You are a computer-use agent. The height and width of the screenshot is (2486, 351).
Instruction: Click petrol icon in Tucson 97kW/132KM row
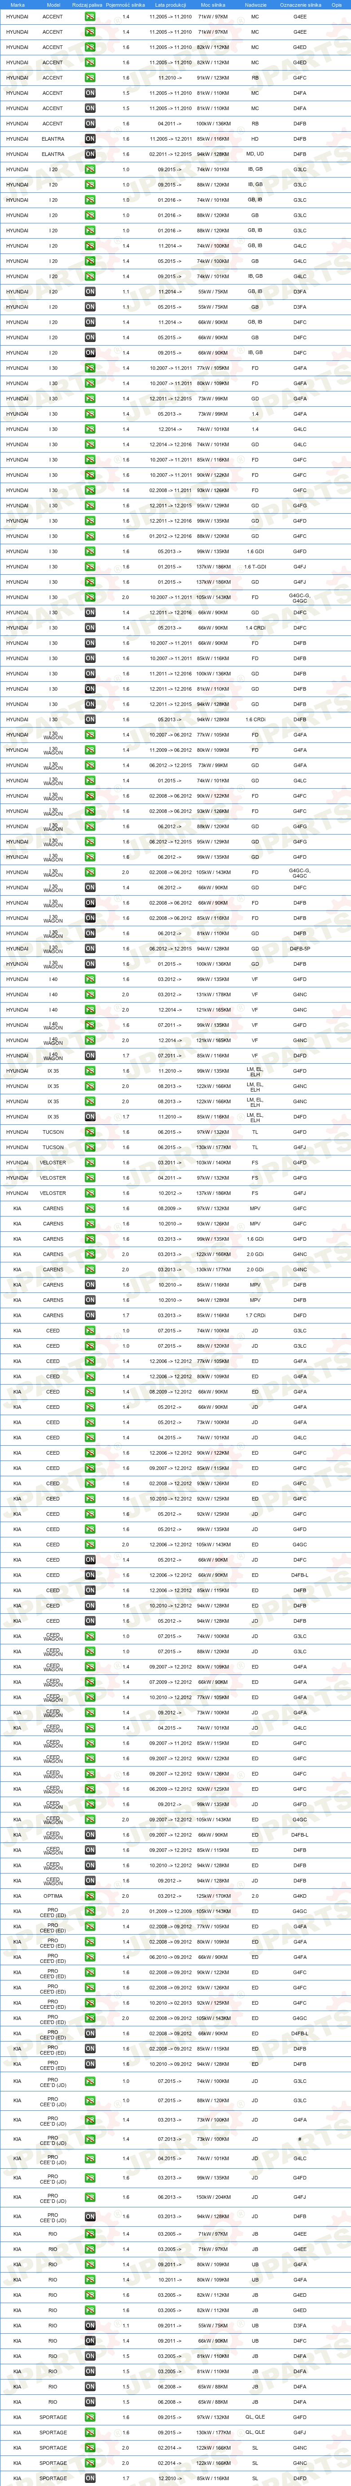90,1132
